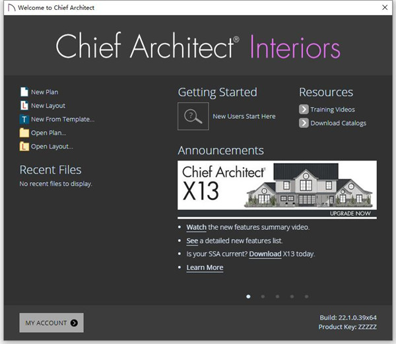Viewport: 396px width, 344px height.
Task: Follow the Learn More link
Action: [205, 267]
